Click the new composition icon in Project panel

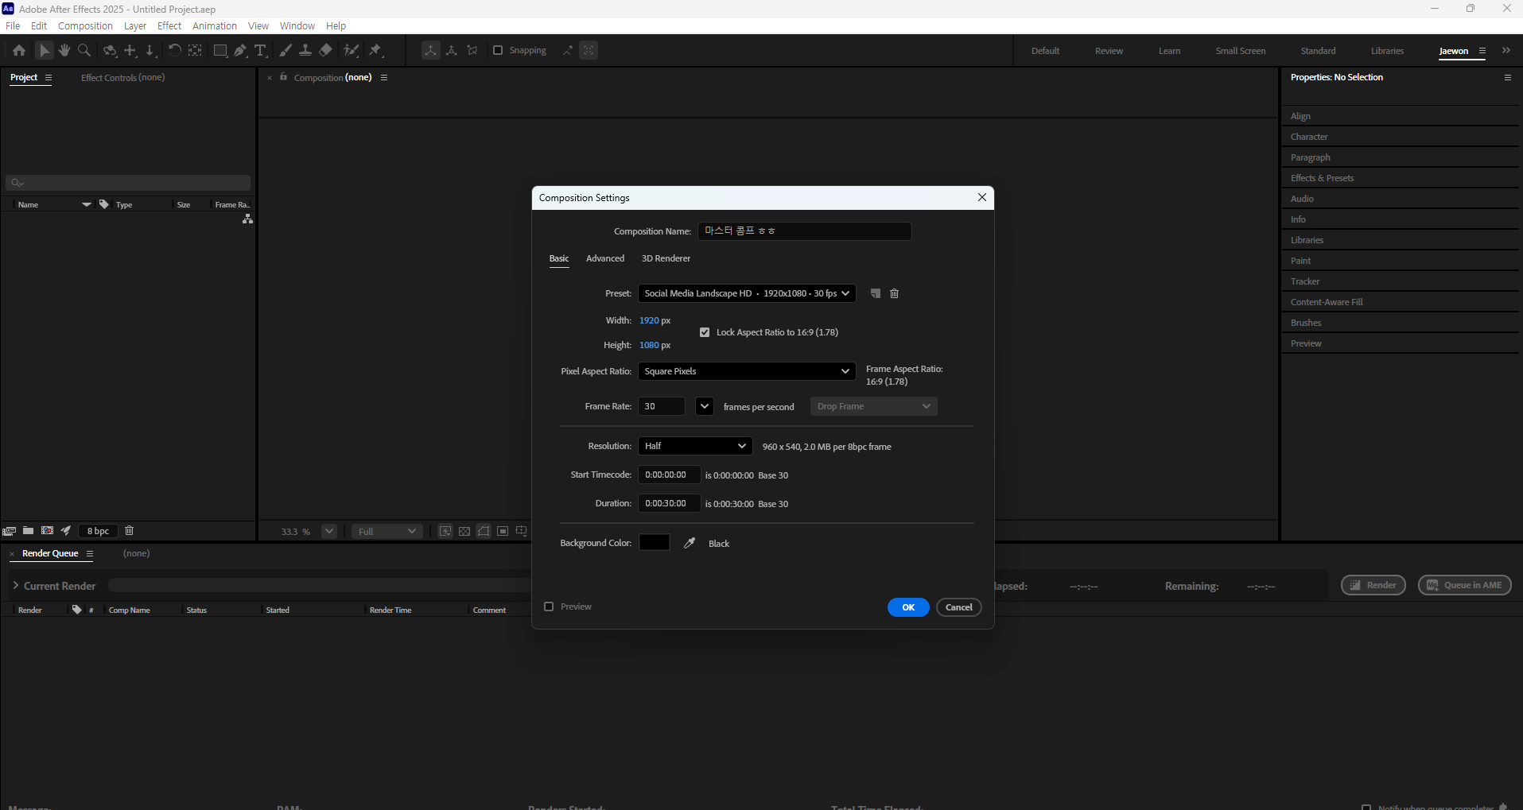[48, 531]
